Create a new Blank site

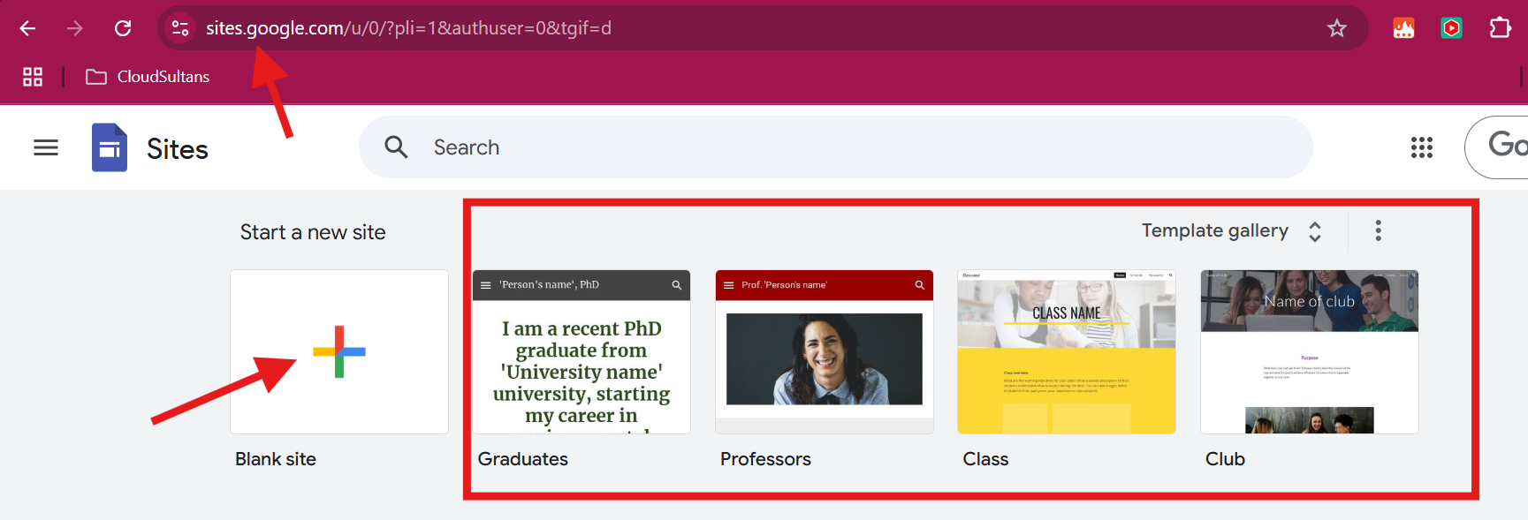(x=339, y=351)
